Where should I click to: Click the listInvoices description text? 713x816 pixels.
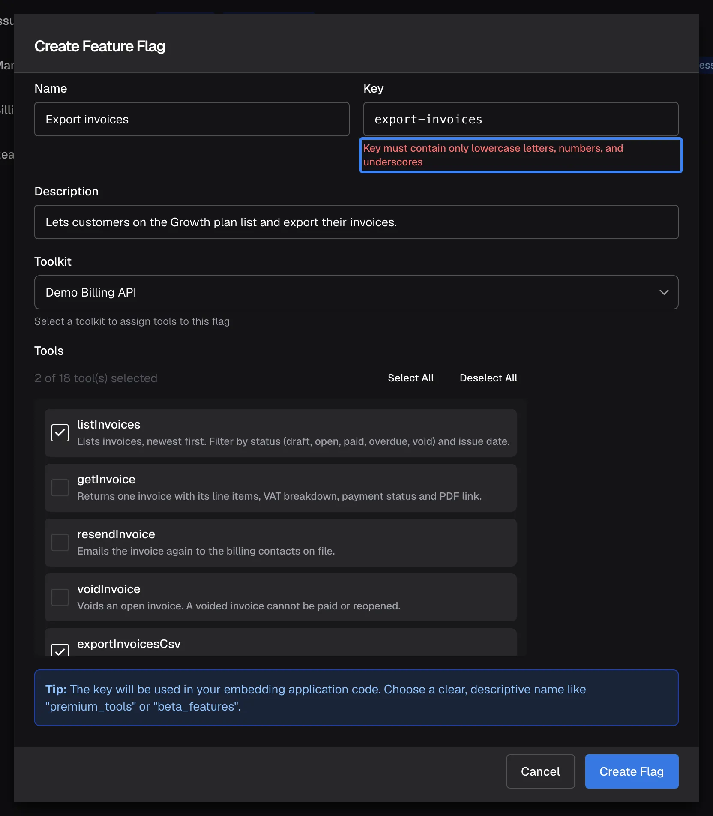(x=294, y=441)
